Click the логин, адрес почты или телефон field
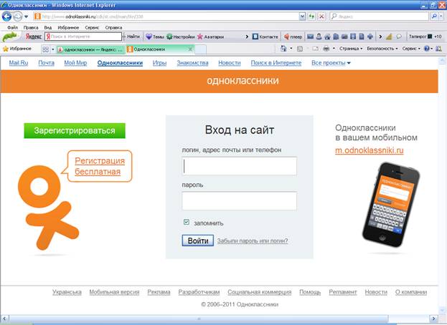 [x=239, y=166]
